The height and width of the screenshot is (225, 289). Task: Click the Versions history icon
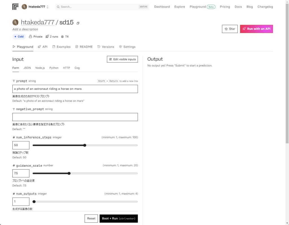point(99,47)
